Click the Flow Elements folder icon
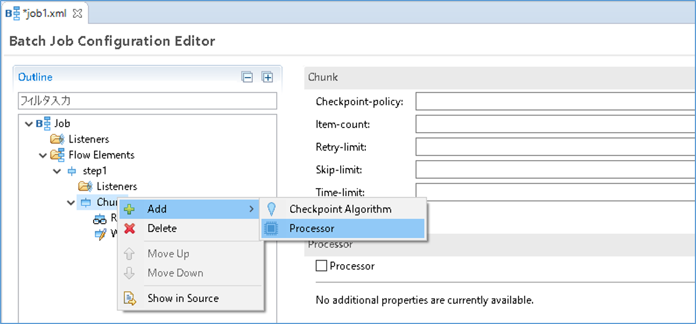This screenshot has height=324, width=696. click(x=58, y=155)
